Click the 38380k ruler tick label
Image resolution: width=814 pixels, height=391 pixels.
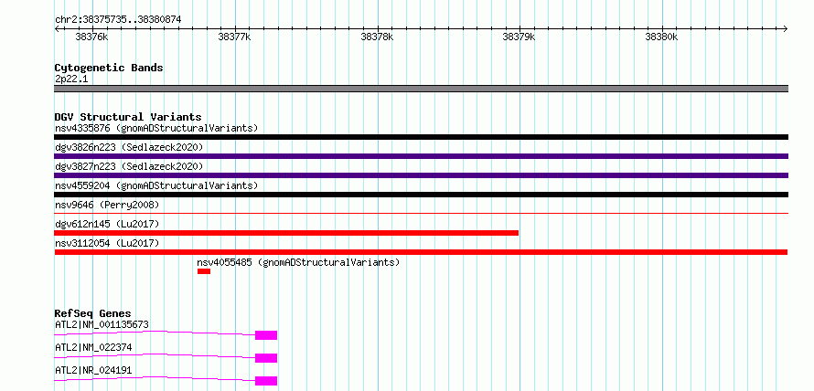[661, 37]
